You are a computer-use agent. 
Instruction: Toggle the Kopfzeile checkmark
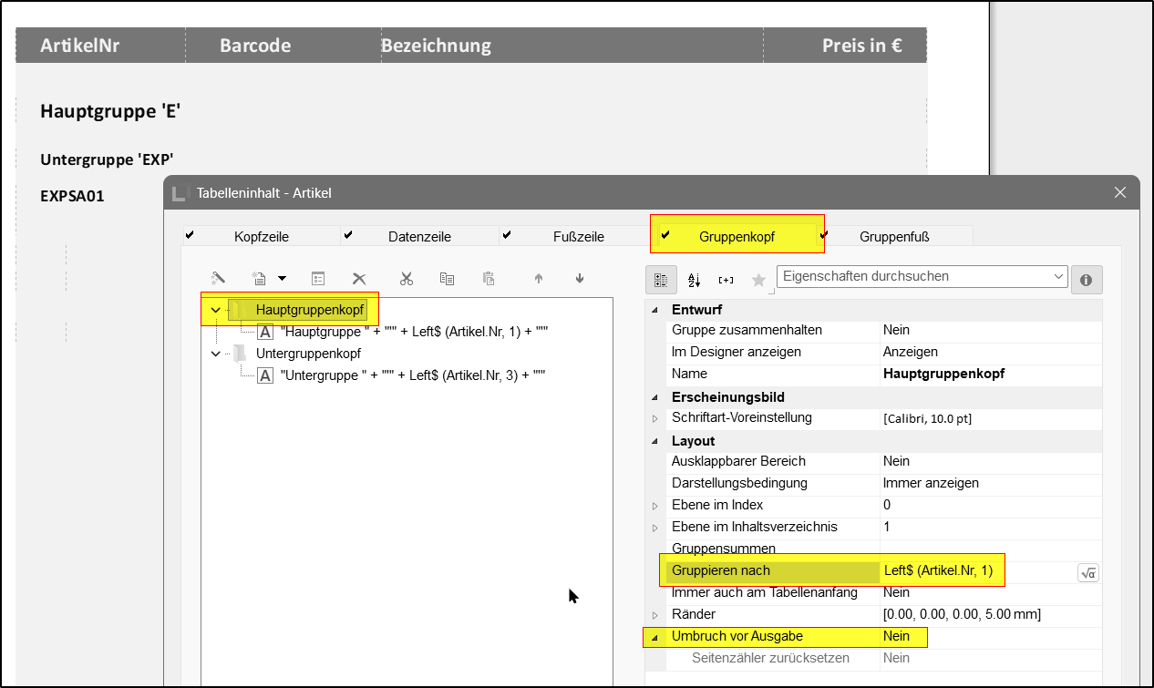[x=190, y=235]
